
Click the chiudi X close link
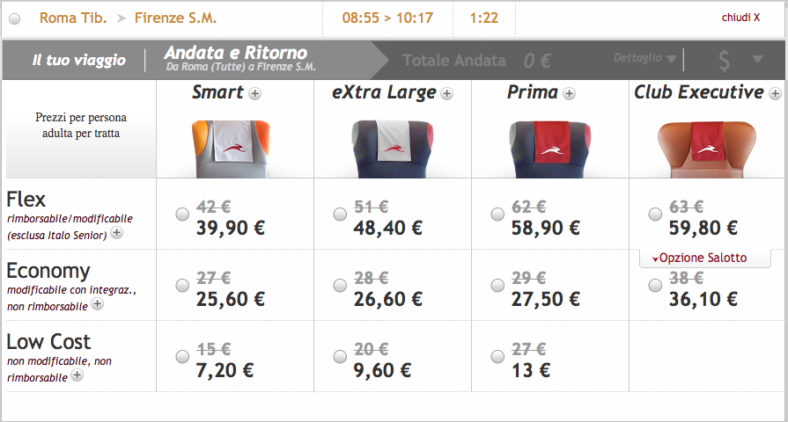click(740, 18)
